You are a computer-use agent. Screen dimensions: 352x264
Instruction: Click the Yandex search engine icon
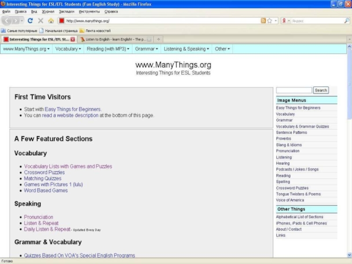[284, 21]
